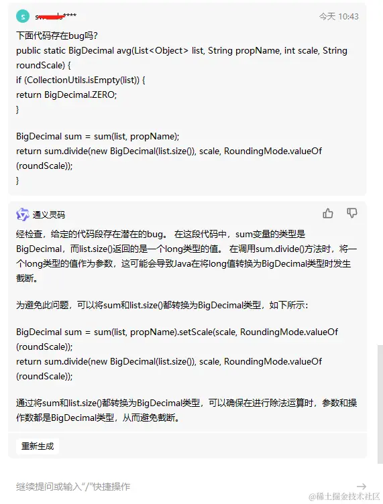383x504 pixels.
Task: Click the thumbs-up icon on the reply
Action: 328,213
